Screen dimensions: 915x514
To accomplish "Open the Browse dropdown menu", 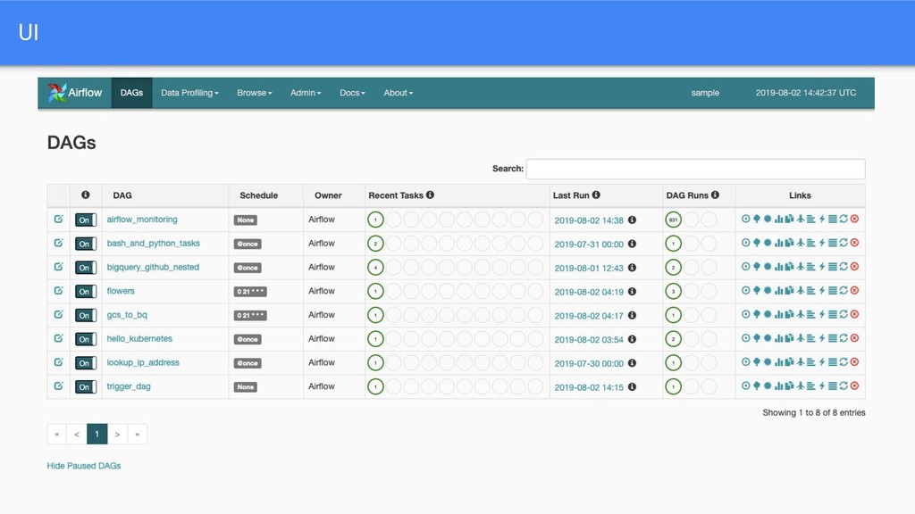I will [254, 93].
